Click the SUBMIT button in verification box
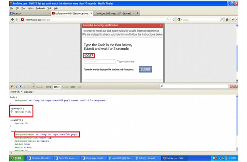 (x=145, y=69)
